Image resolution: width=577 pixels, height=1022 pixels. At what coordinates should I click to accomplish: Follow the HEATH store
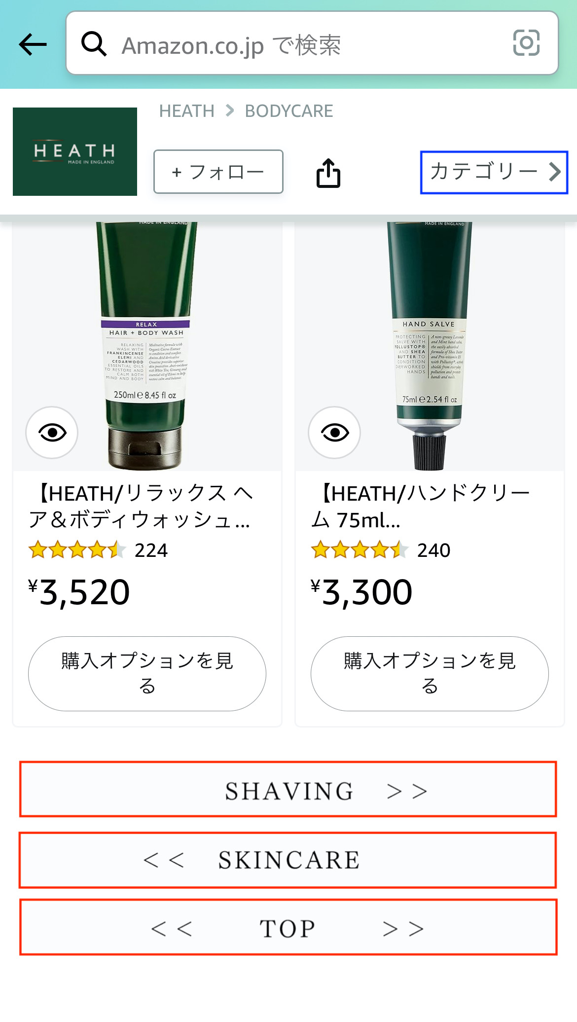pos(218,172)
